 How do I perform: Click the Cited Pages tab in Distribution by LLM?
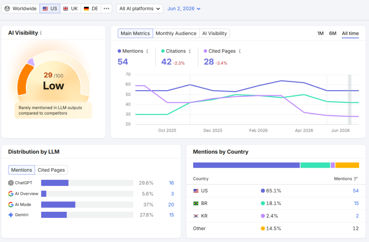tap(51, 170)
